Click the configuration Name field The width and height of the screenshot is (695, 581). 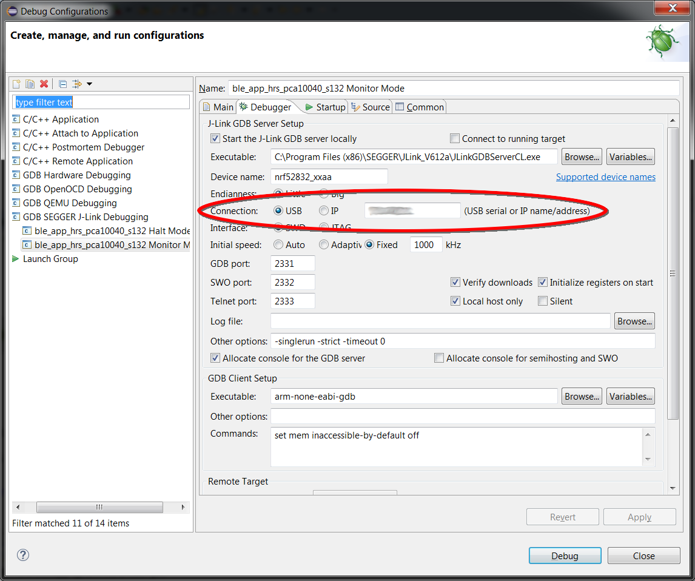click(x=454, y=88)
